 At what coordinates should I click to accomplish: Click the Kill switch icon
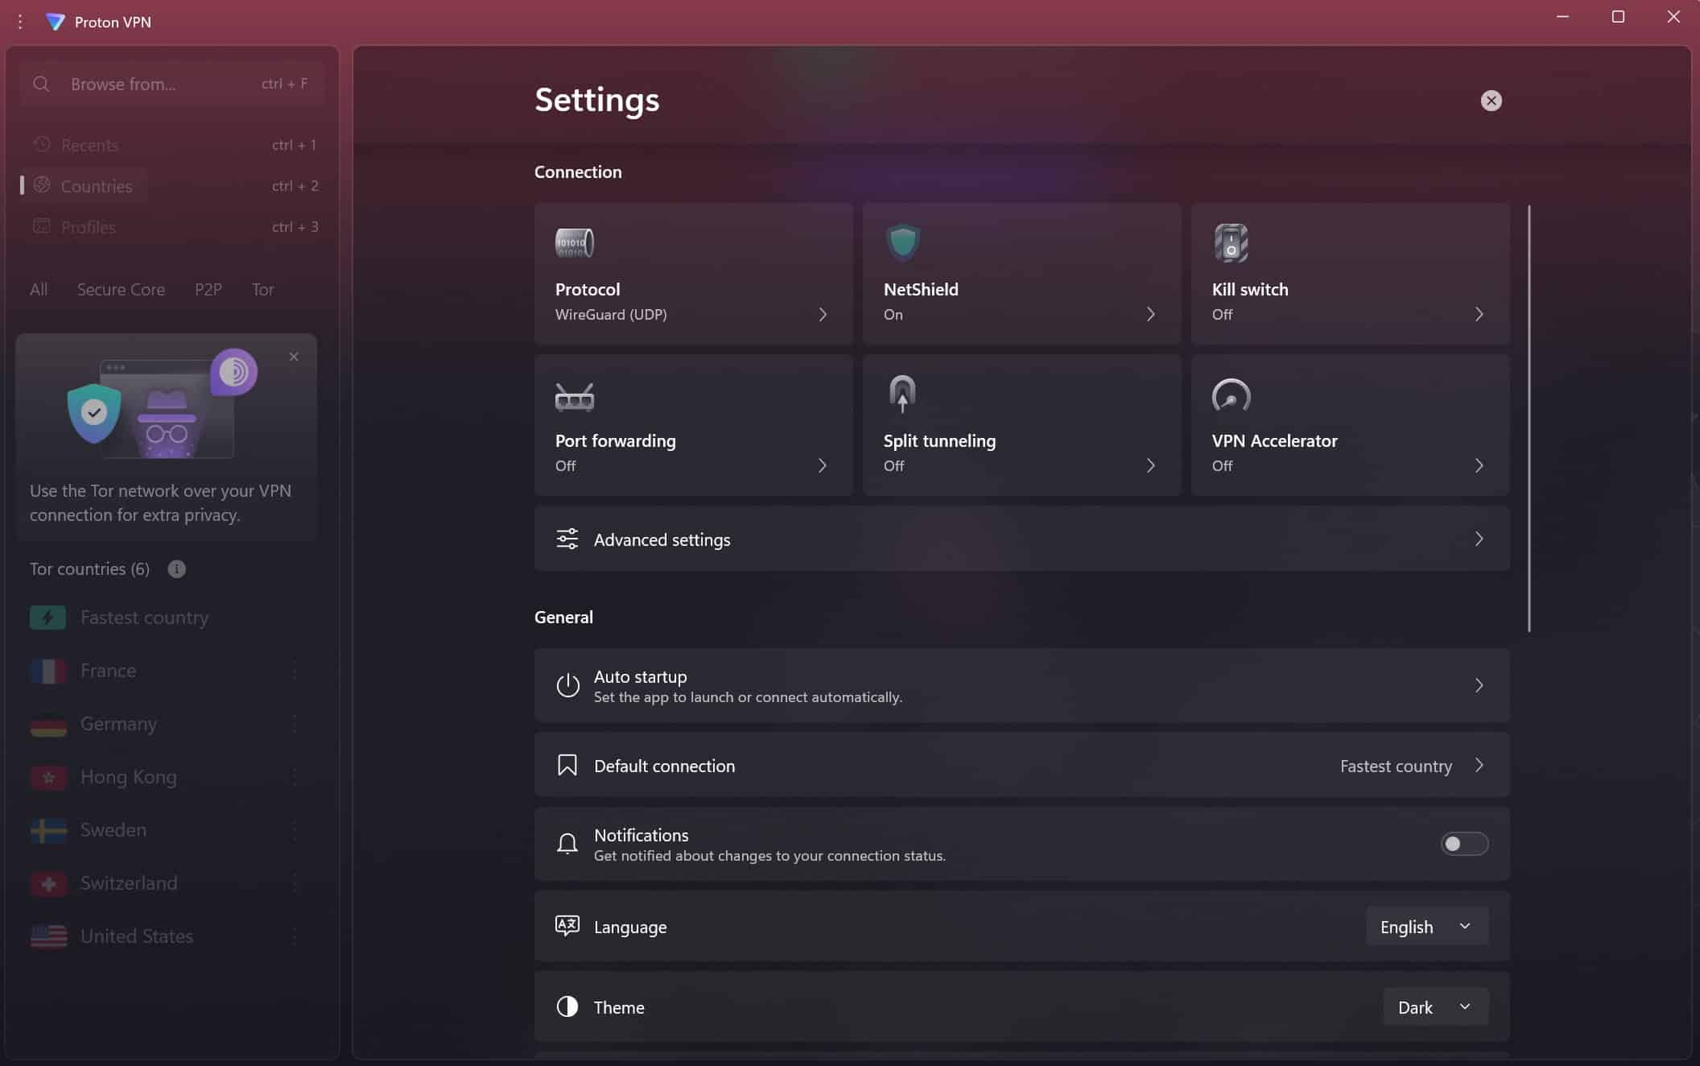[x=1231, y=242]
